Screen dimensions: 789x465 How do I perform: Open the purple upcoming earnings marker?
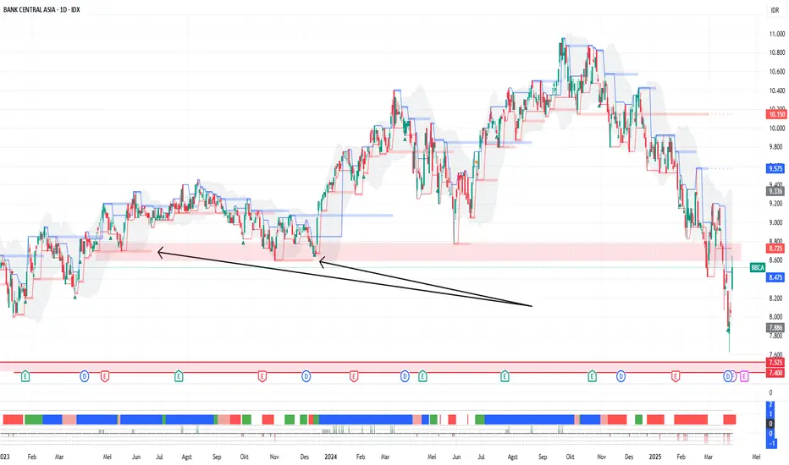click(x=744, y=376)
